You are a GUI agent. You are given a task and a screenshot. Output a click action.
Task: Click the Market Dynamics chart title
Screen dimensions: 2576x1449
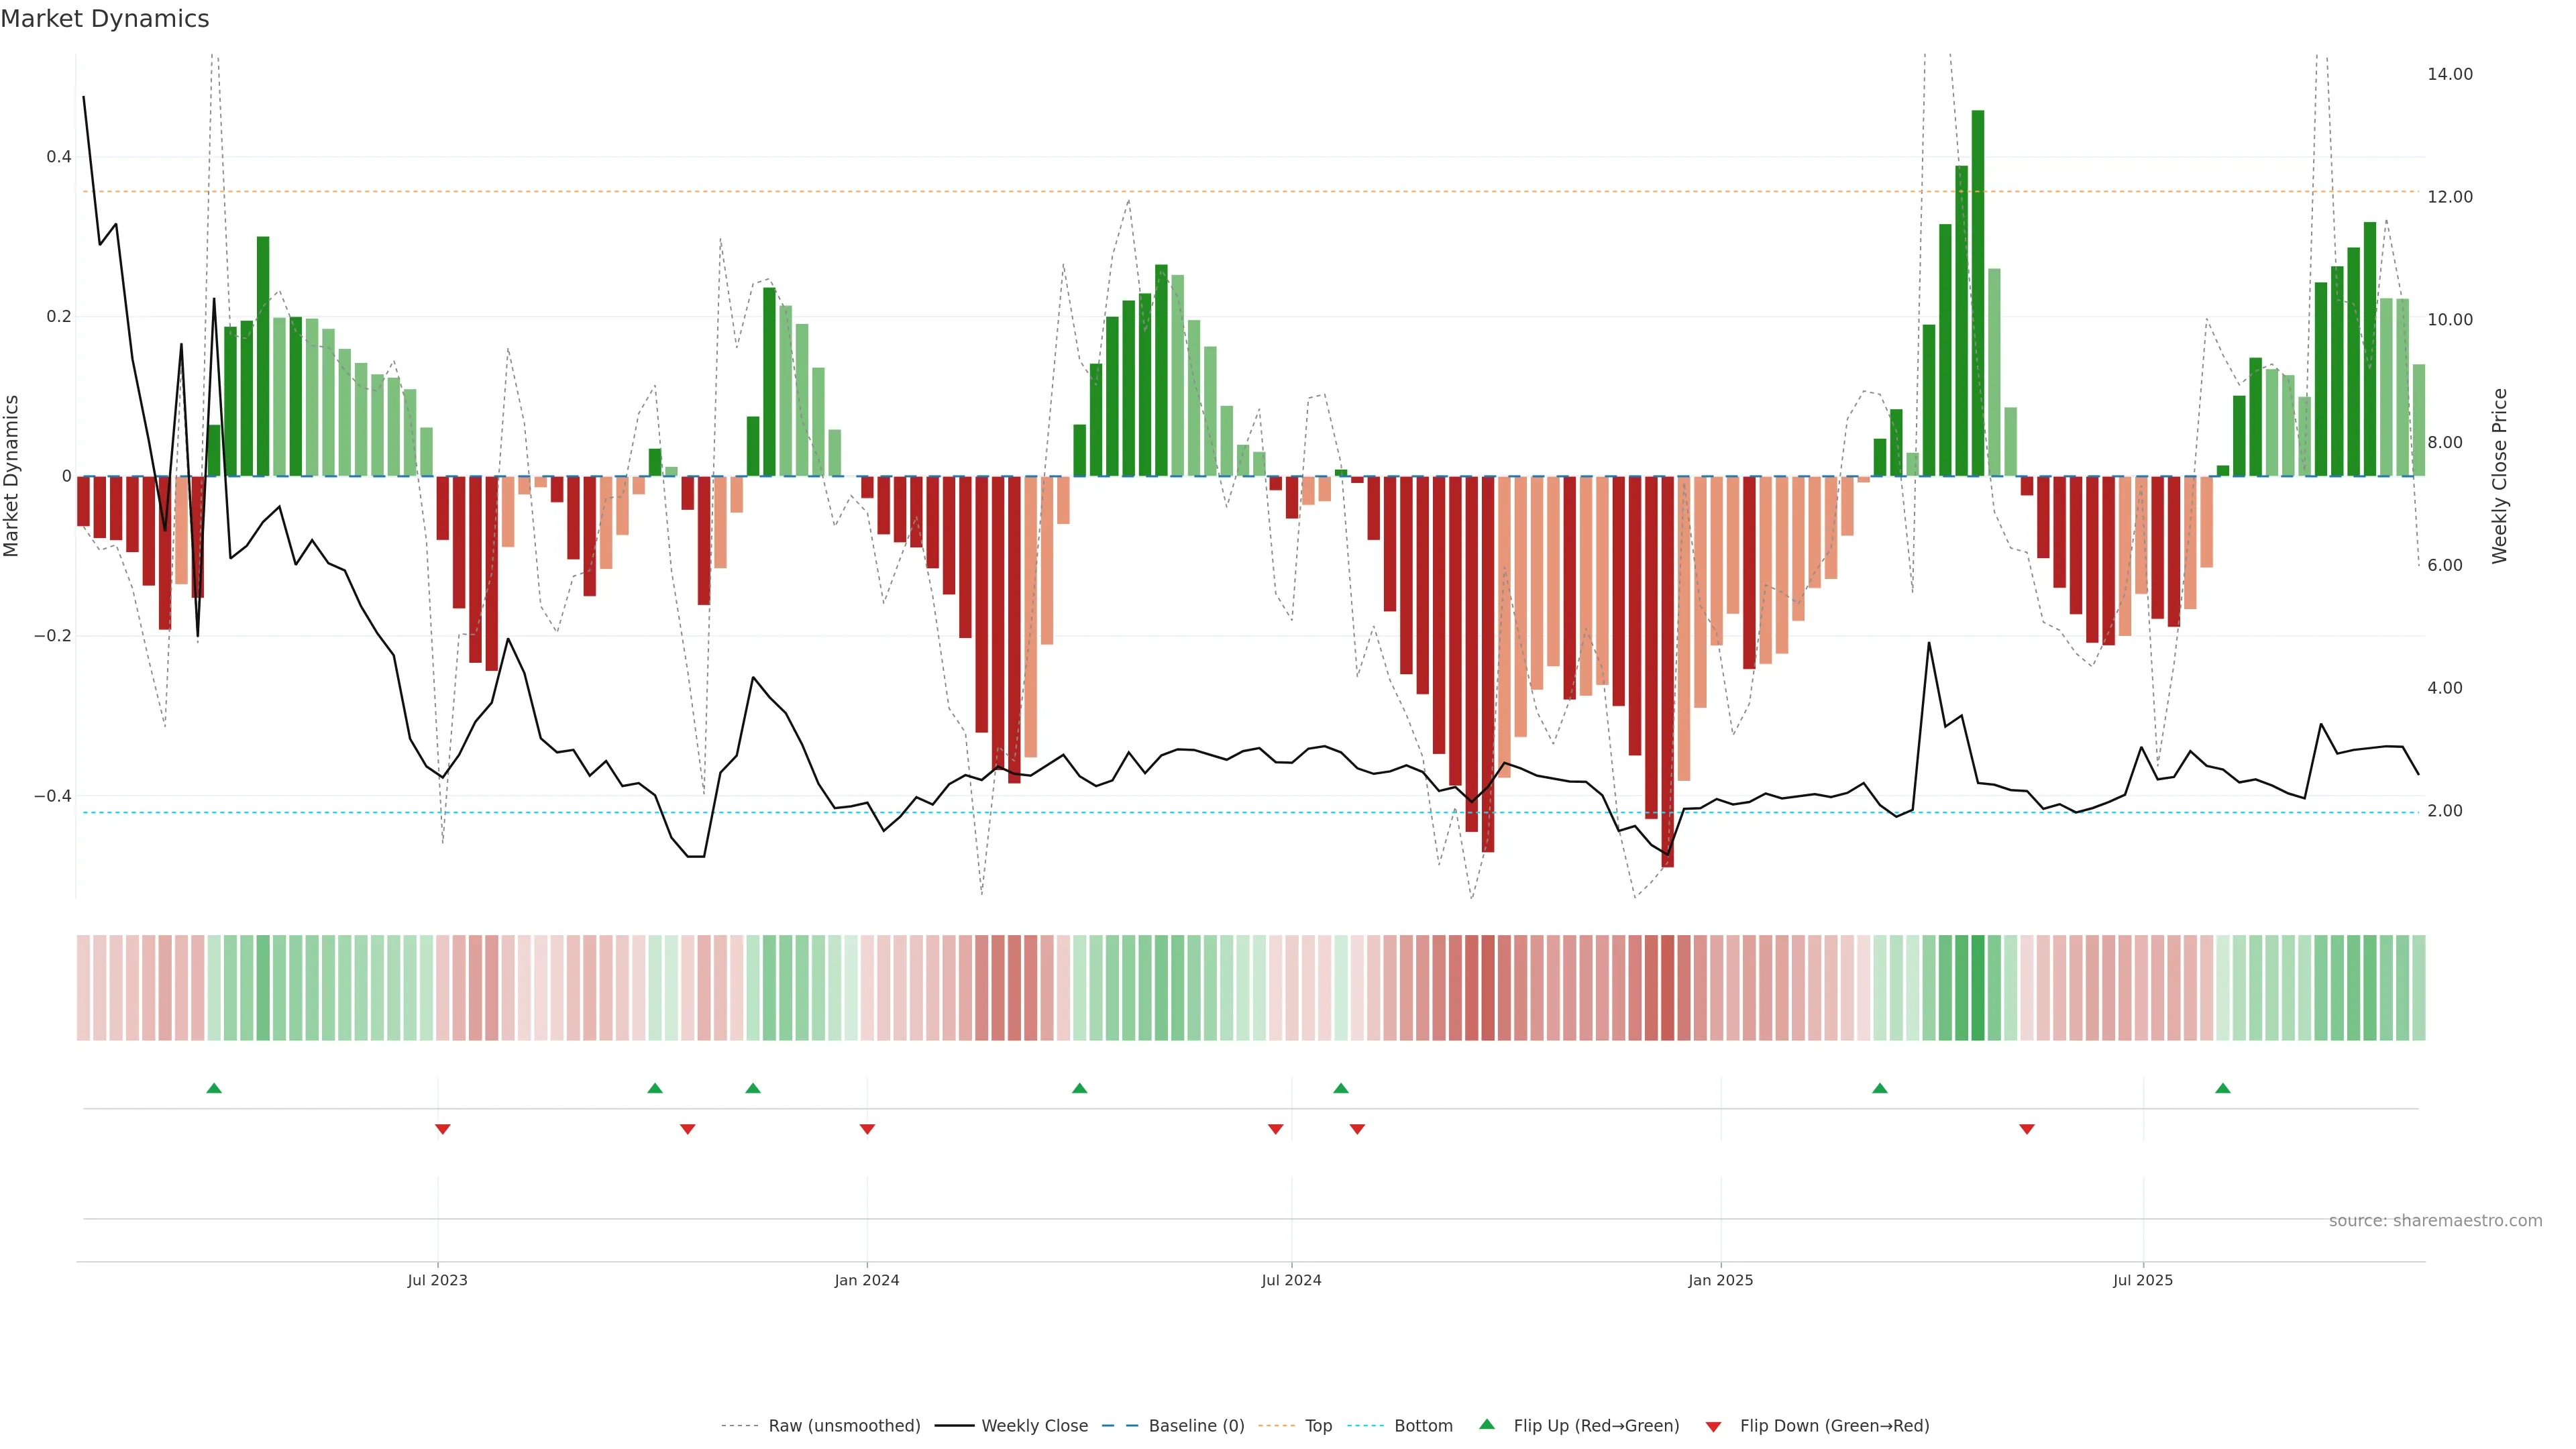click(105, 19)
